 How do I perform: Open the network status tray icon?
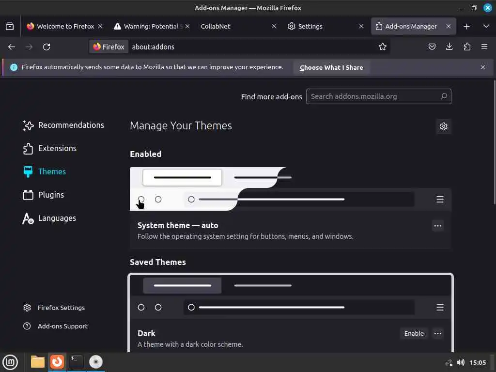click(449, 362)
